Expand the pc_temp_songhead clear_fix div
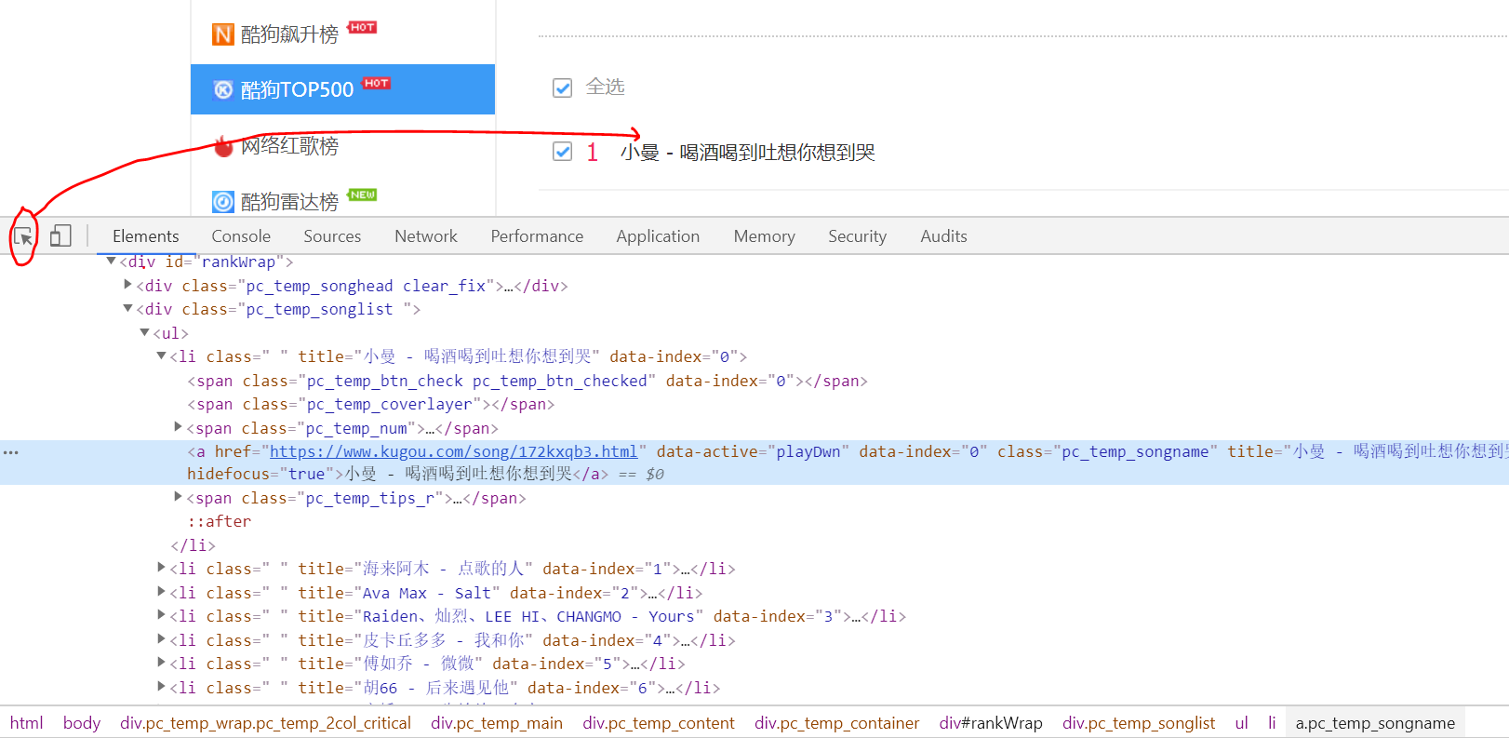The height and width of the screenshot is (738, 1509). (x=128, y=285)
